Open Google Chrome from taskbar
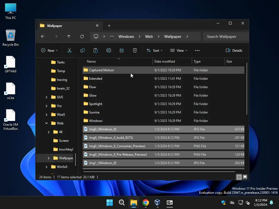The image size is (279, 209). tap(146, 202)
